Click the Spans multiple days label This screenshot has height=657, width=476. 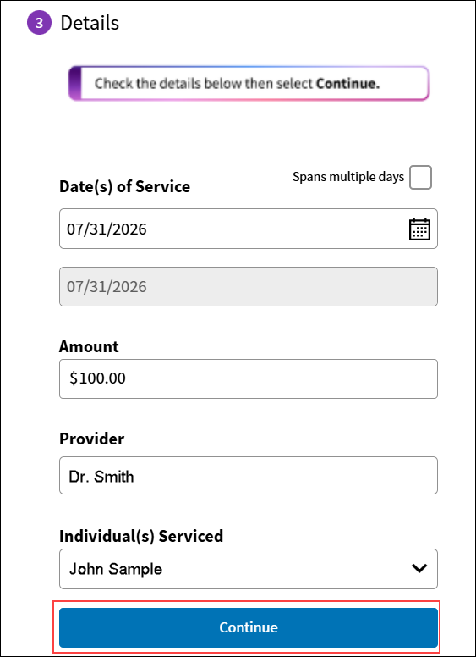(348, 177)
